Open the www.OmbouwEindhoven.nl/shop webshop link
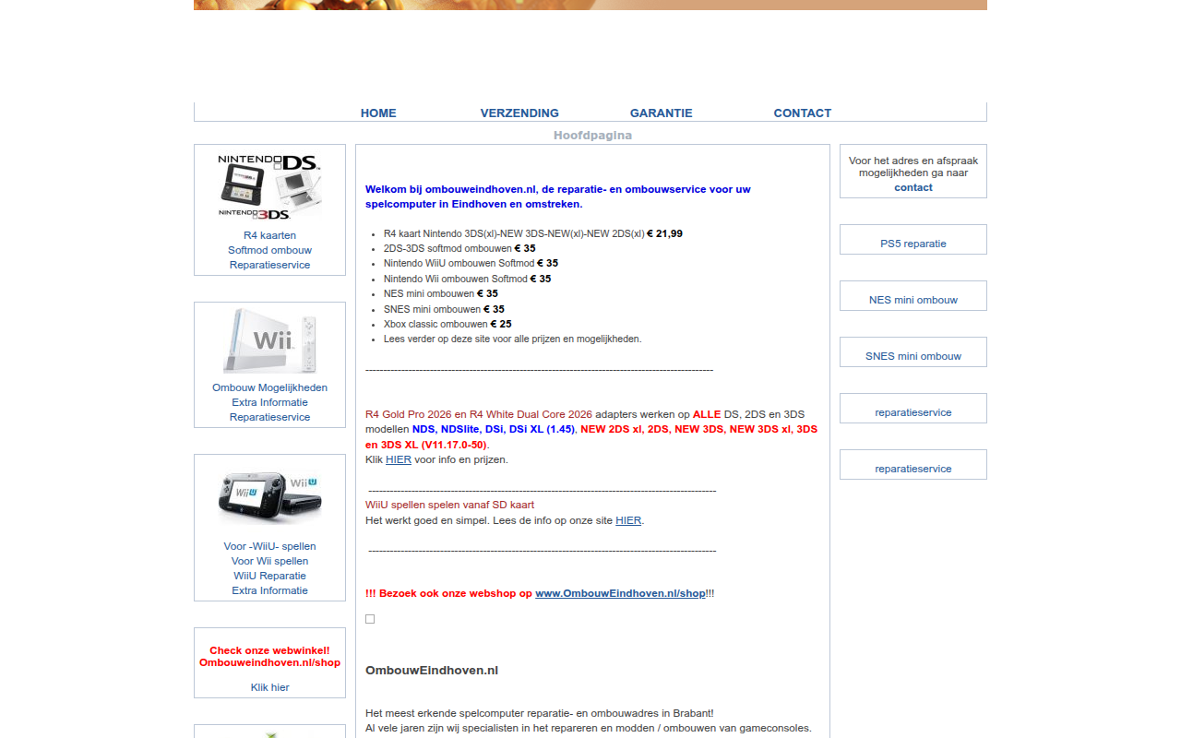 point(620,593)
